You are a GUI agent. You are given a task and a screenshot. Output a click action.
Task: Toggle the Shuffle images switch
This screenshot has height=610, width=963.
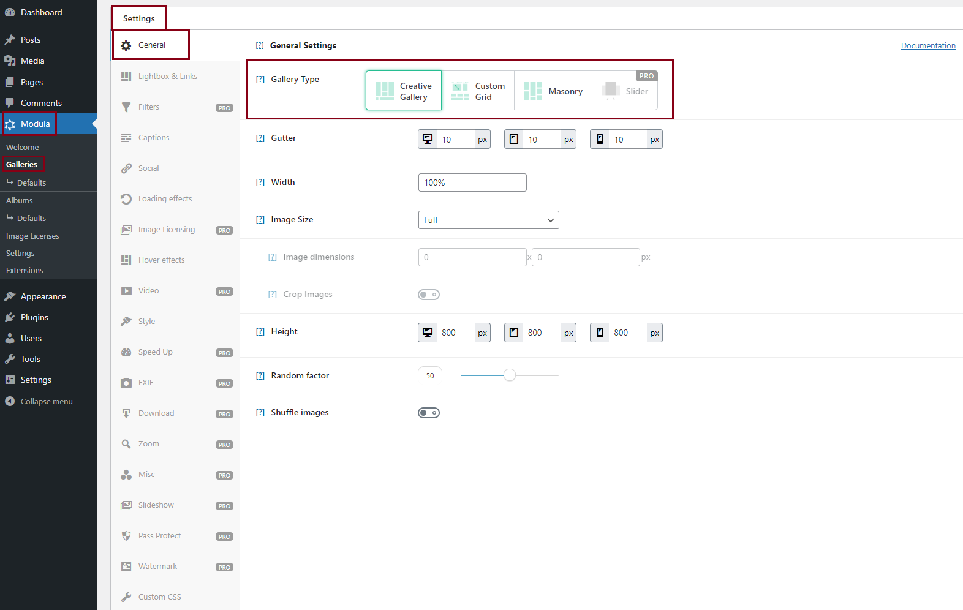429,413
